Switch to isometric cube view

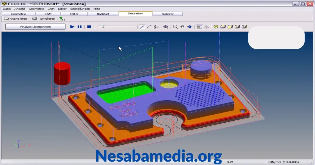click(216, 27)
